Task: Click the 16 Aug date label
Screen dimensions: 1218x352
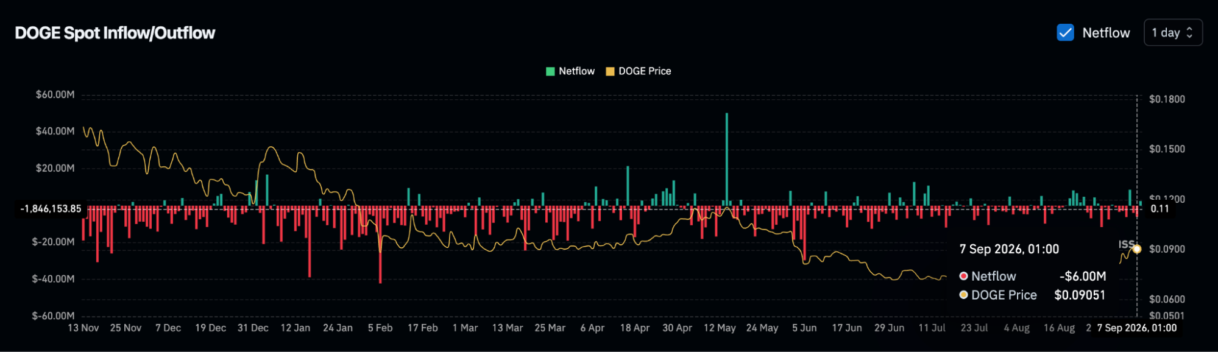Action: 1059,328
